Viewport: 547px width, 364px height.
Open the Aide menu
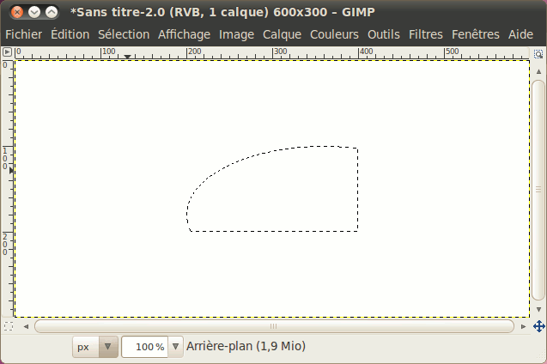click(520, 34)
